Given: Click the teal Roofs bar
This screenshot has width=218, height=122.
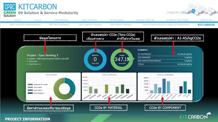Looking at the screenshot, I should [x=185, y=87].
